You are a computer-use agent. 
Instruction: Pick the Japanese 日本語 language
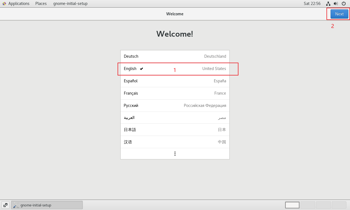coord(175,130)
